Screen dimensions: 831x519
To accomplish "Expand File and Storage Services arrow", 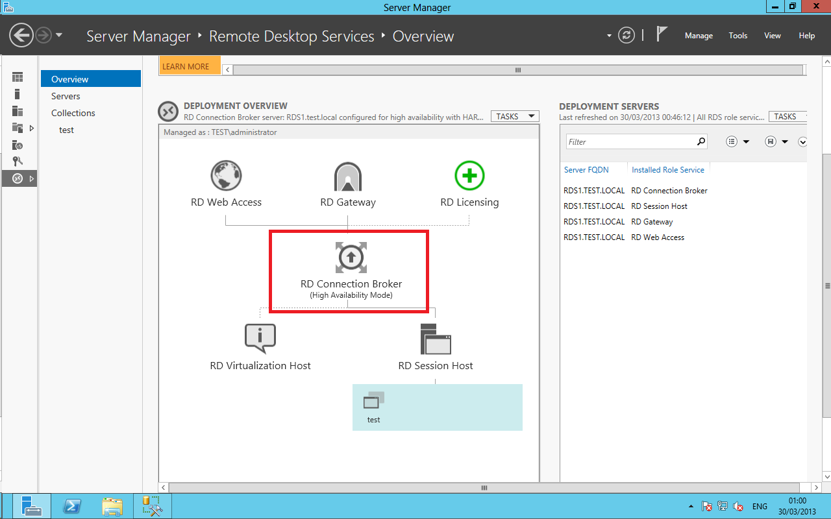I will (31, 128).
